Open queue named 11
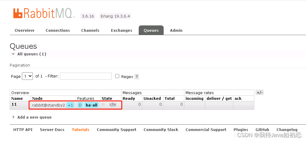306x141 pixels. pos(14,104)
